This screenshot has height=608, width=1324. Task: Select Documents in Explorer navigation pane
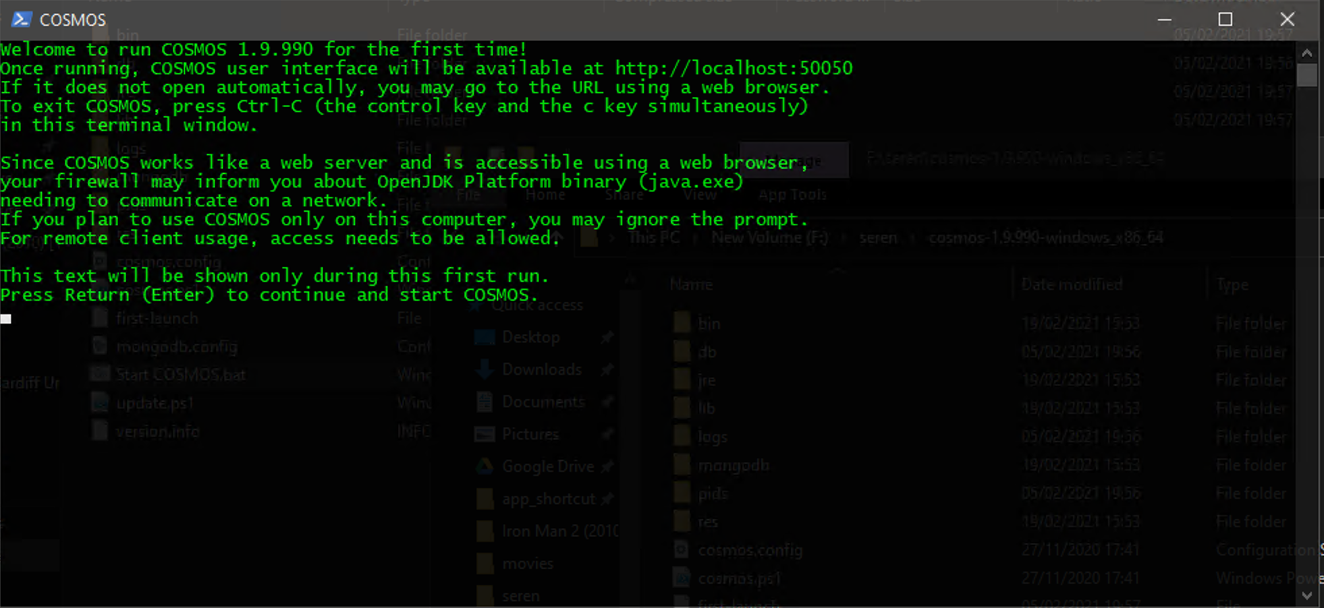tap(543, 402)
